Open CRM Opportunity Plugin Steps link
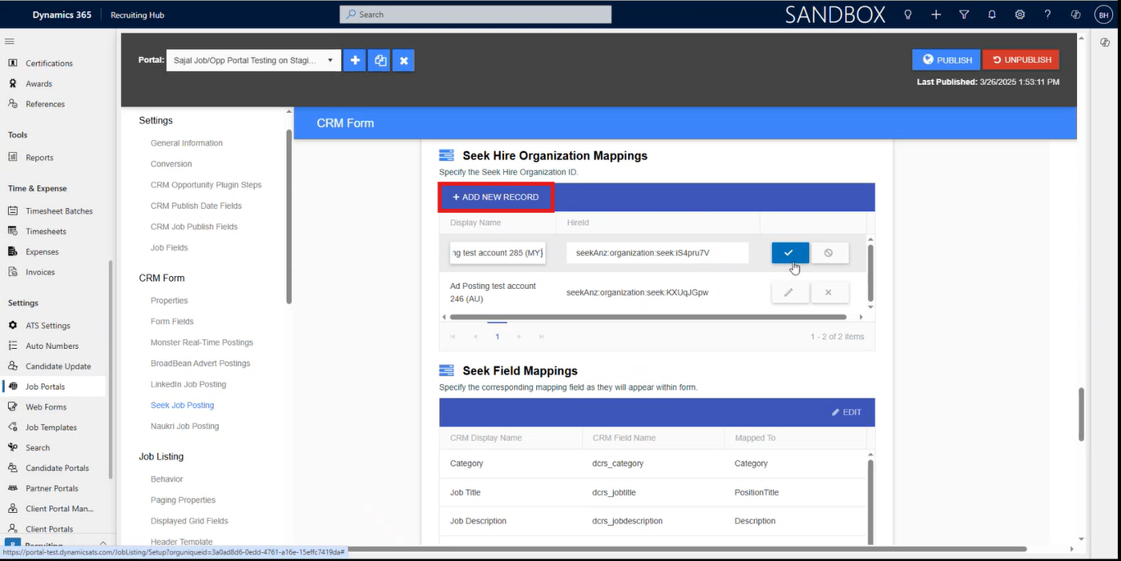 [x=206, y=185]
